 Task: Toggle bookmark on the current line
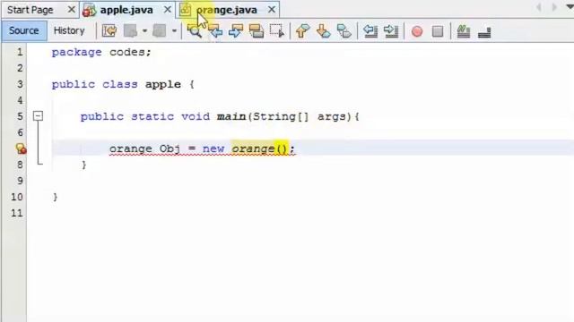point(344,31)
